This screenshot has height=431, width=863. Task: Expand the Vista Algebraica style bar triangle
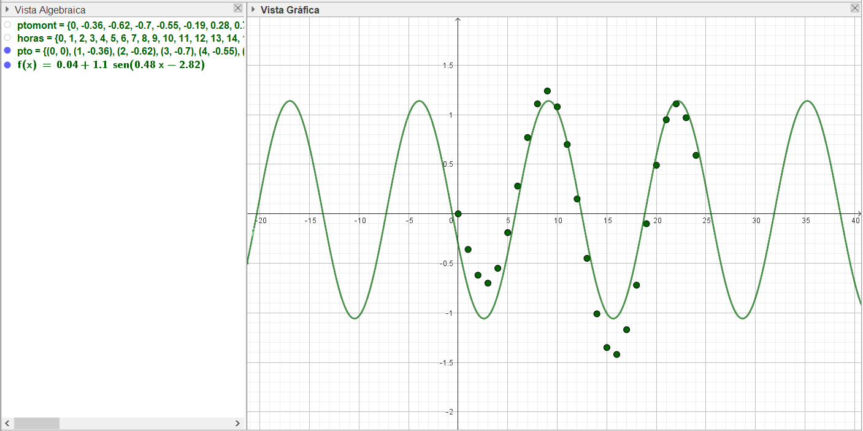click(7, 10)
